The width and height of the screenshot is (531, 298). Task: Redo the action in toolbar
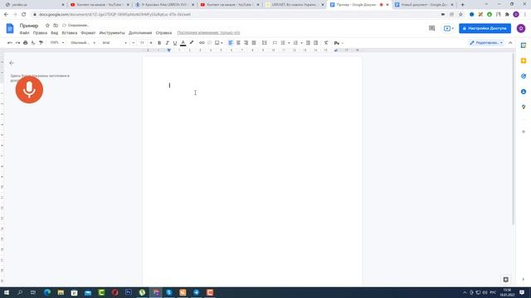point(17,43)
